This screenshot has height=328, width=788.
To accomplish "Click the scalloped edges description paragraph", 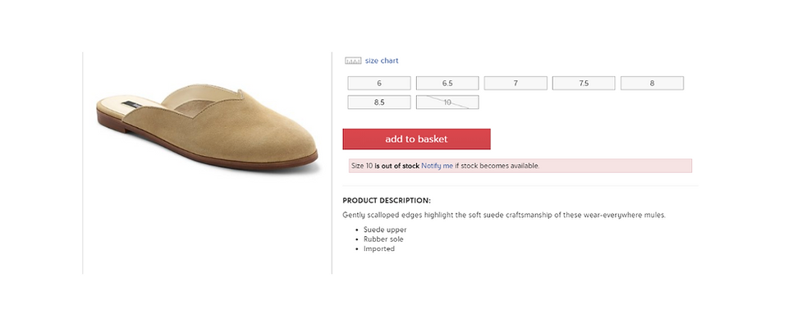I will pyautogui.click(x=503, y=215).
